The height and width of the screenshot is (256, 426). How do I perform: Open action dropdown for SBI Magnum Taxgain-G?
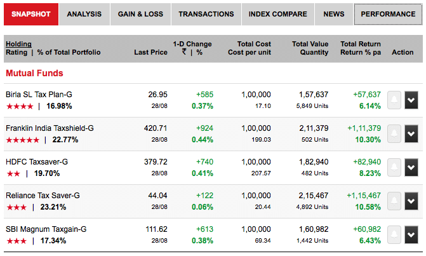pos(411,235)
